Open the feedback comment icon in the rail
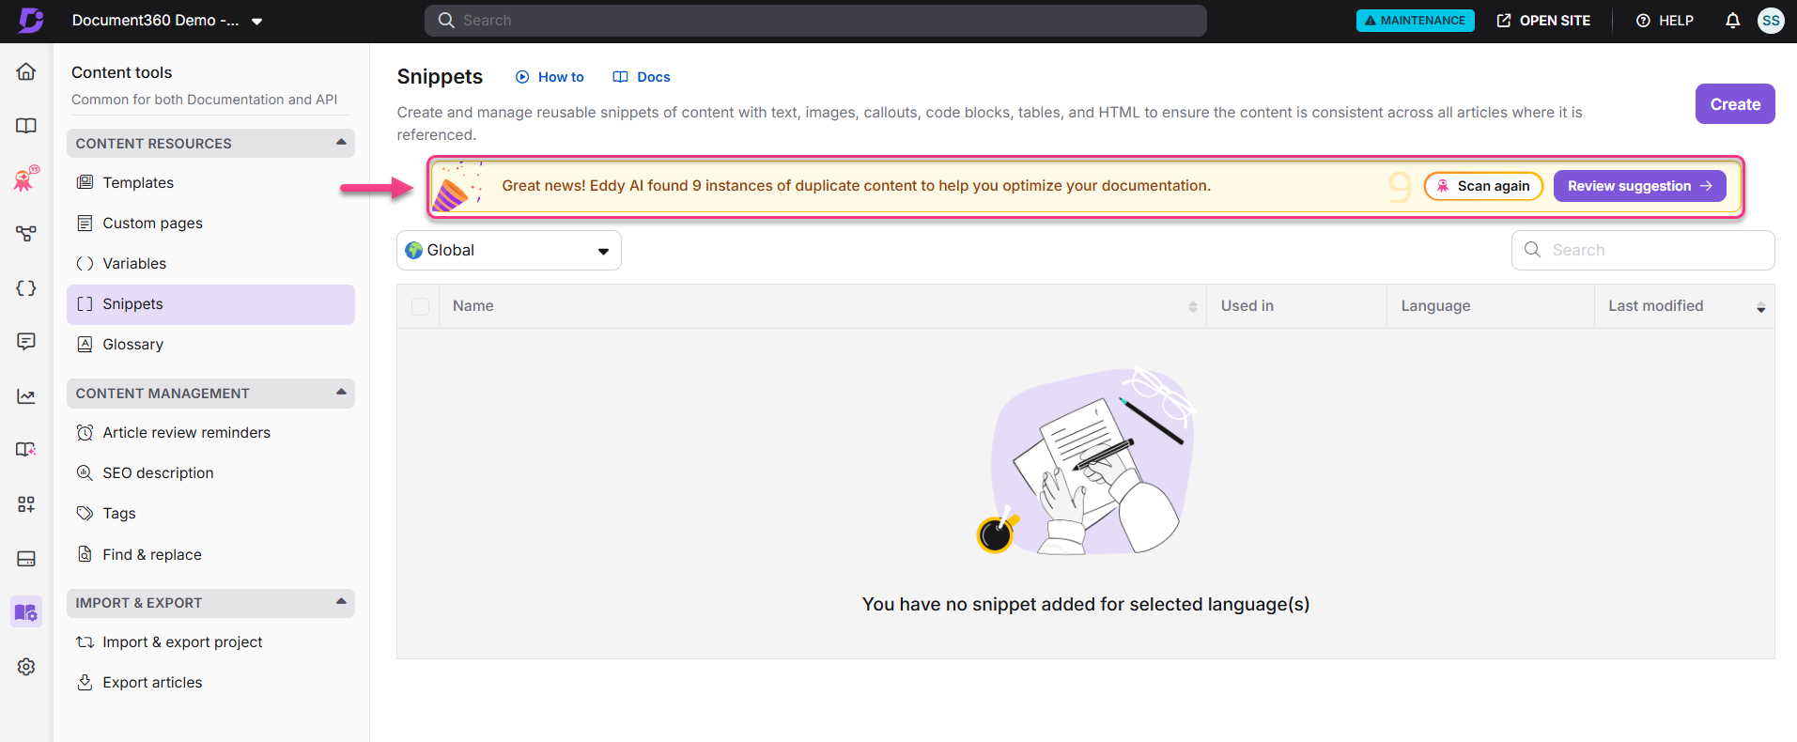This screenshot has height=742, width=1797. pos(26,341)
